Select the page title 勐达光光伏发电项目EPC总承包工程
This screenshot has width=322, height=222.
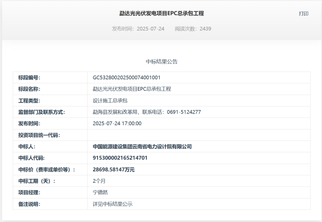[162, 13]
